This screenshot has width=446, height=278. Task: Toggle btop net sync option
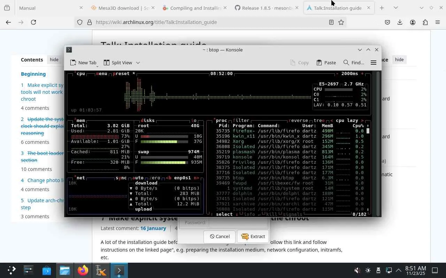click(121, 178)
